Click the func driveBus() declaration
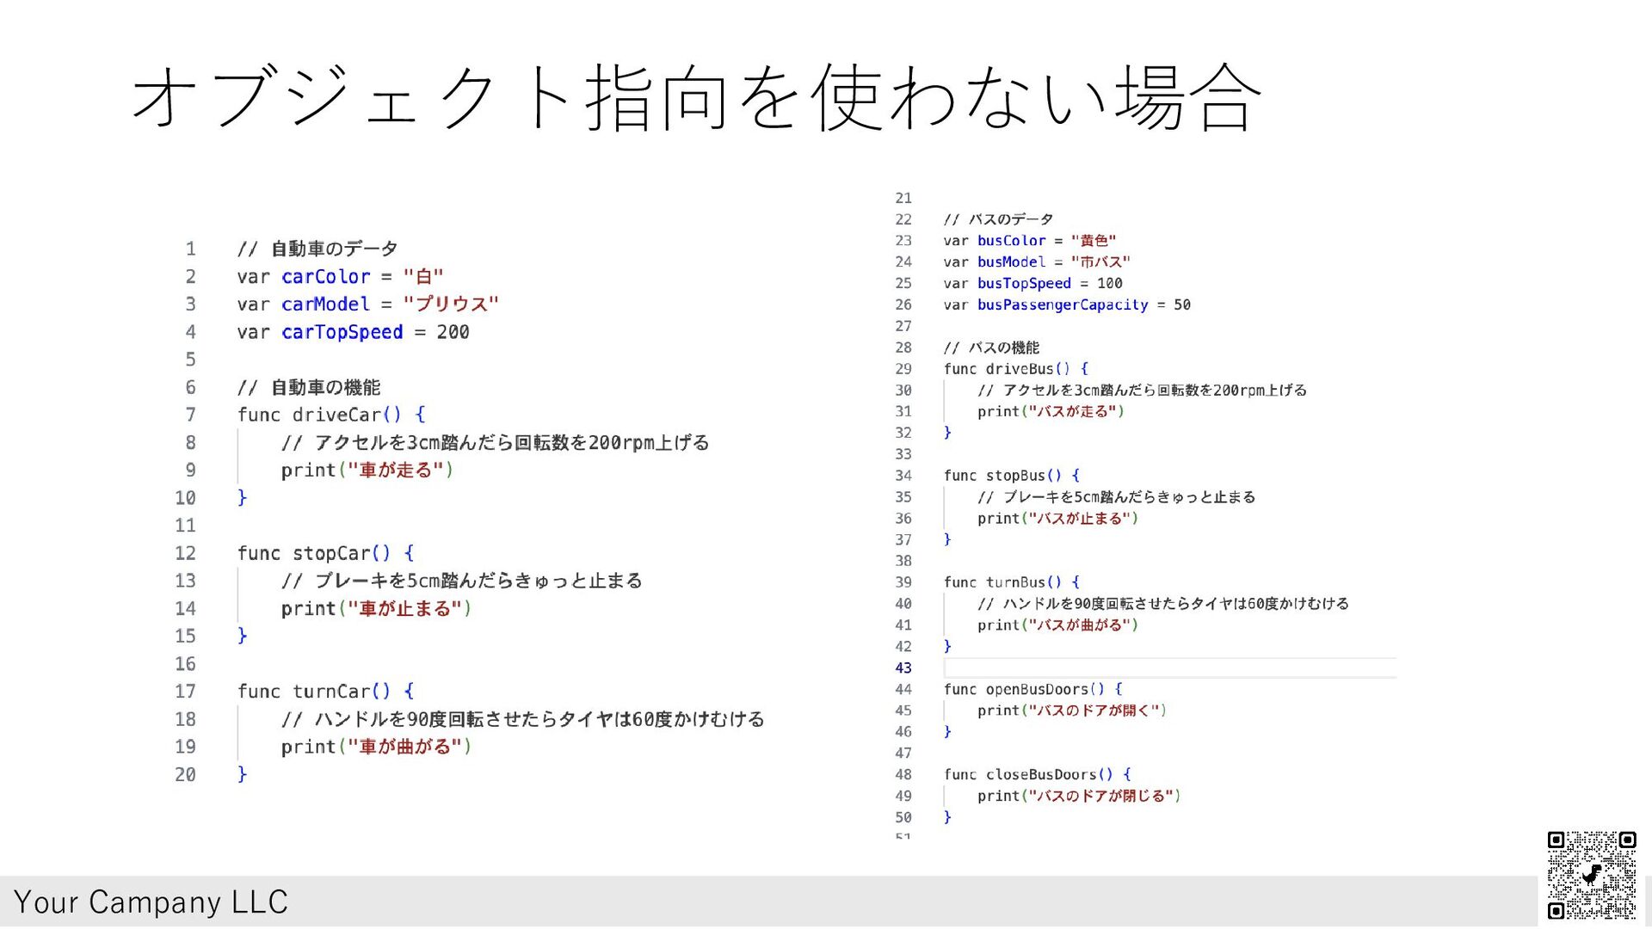Viewport: 1652px width, 929px height. (x=1015, y=369)
